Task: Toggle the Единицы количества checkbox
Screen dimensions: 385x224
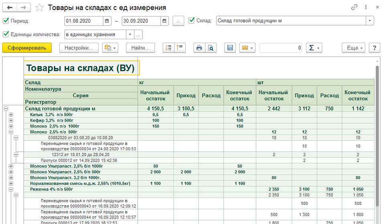Action: (6, 34)
